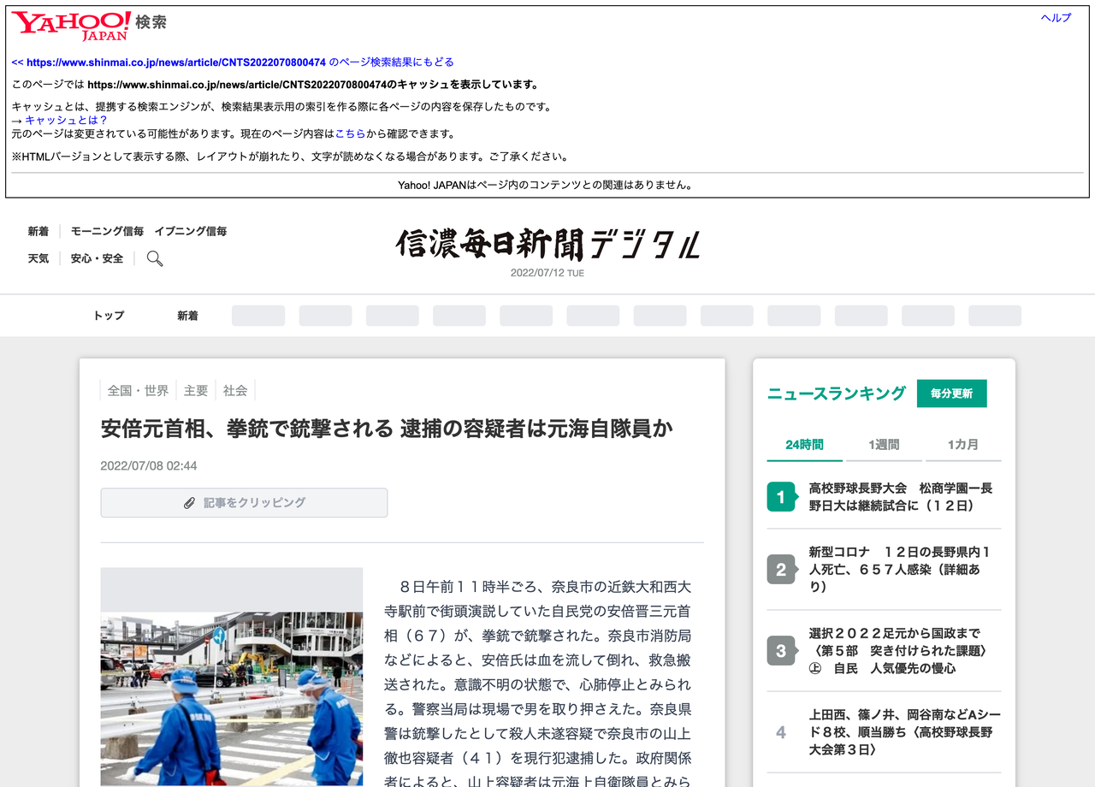Open the こちら current page link

351,134
